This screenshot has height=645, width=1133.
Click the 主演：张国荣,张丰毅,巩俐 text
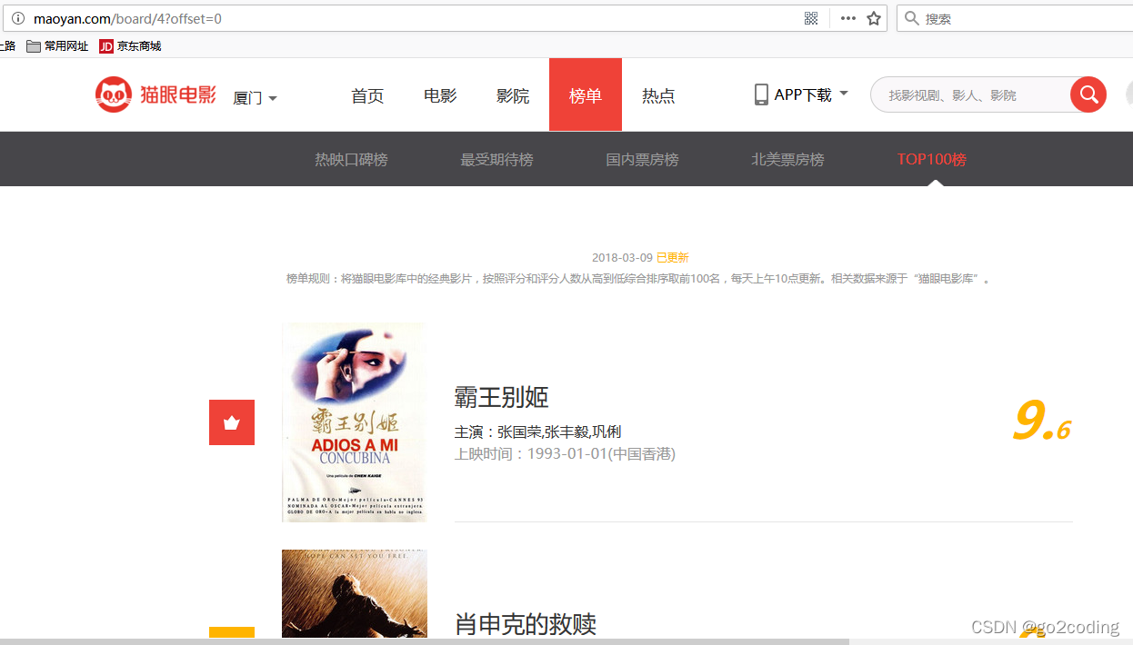tap(537, 432)
